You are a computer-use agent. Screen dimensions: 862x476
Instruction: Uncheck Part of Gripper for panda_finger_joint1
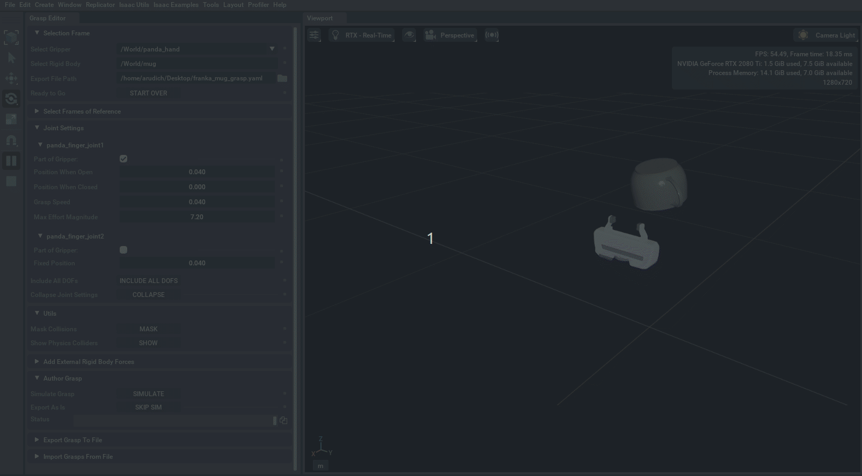(x=123, y=159)
